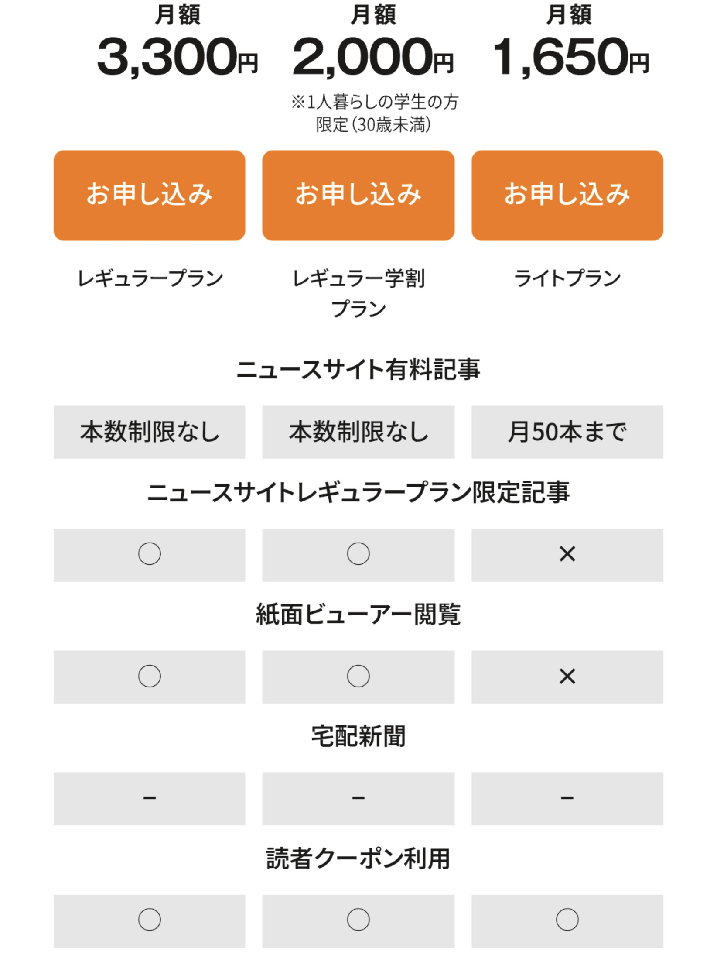The height and width of the screenshot is (965, 717).
Task: Click the 宅配新聞 heading
Action: pyautogui.click(x=358, y=736)
